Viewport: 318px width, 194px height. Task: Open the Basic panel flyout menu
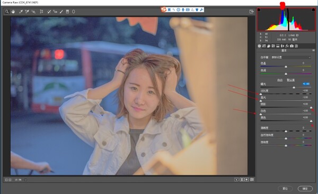(x=314, y=50)
